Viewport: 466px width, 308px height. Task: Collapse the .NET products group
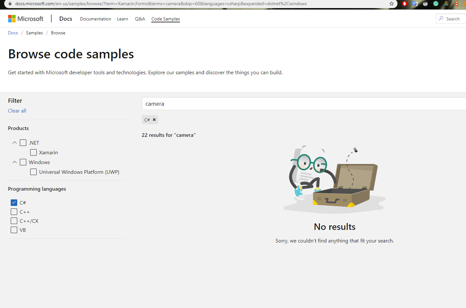(x=15, y=143)
